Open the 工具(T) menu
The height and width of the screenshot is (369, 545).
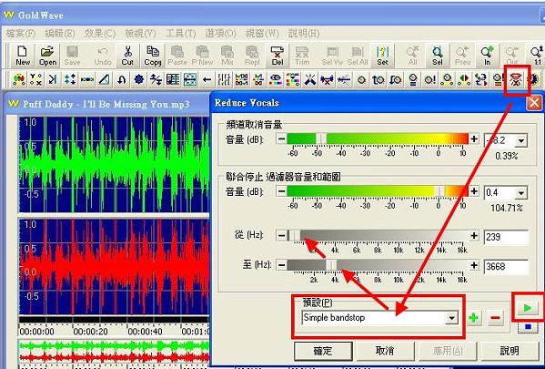point(180,34)
